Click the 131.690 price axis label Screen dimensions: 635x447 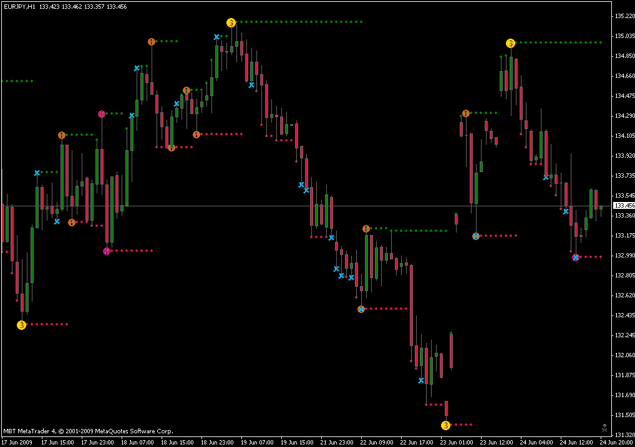(624, 395)
